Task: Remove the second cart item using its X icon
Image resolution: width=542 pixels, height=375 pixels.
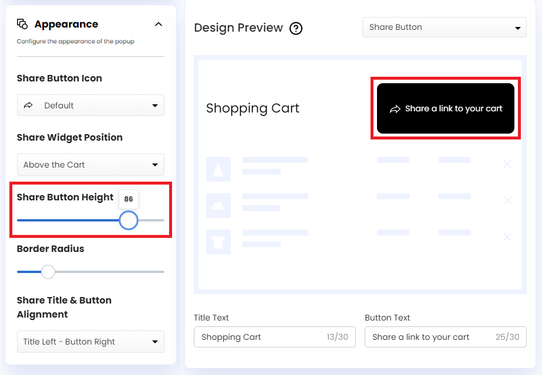Action: coord(507,200)
